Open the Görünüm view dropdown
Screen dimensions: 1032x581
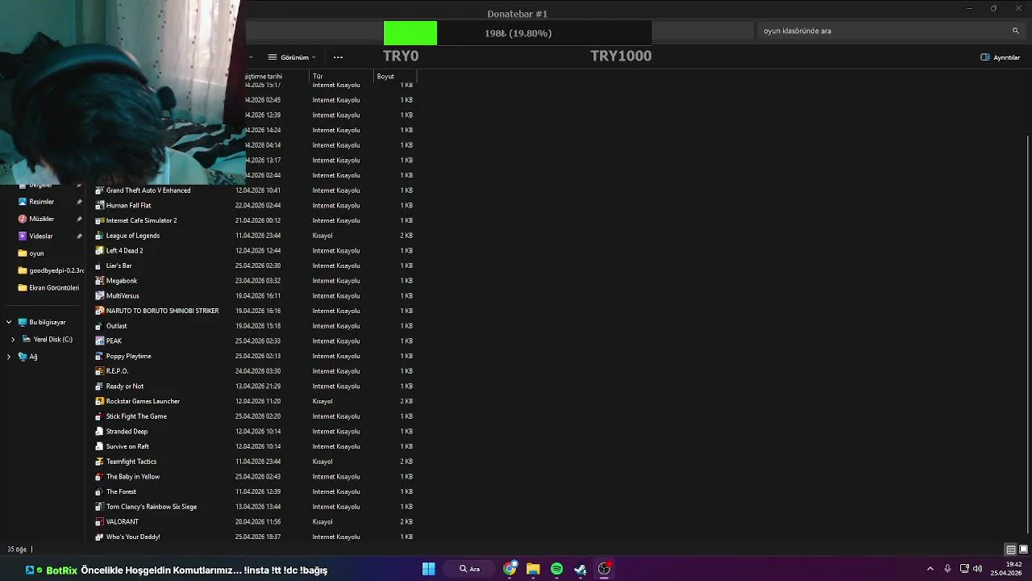[x=292, y=57]
